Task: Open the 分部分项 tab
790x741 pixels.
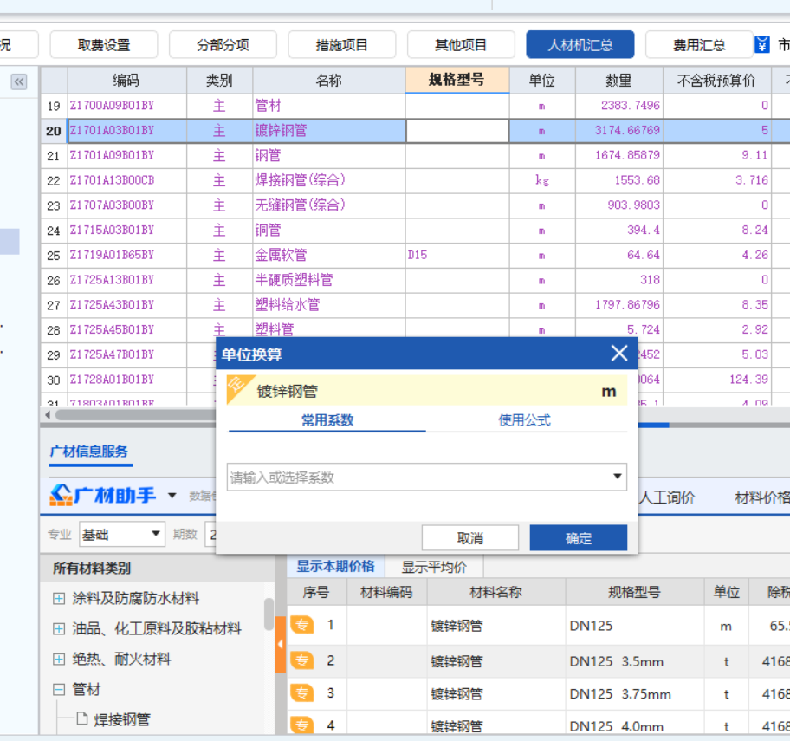Action: click(223, 45)
